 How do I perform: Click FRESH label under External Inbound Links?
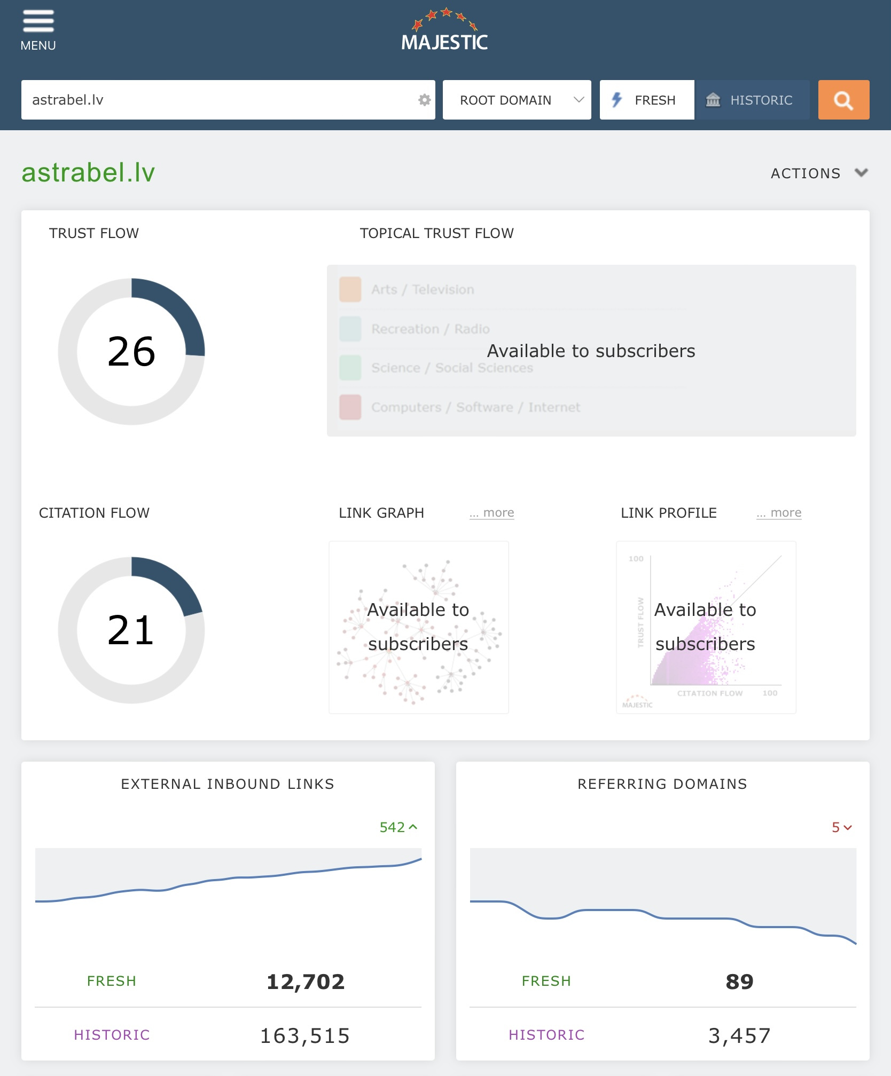point(112,981)
